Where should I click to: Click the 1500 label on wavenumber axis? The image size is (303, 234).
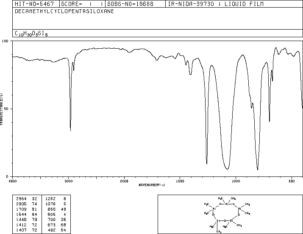click(180, 181)
